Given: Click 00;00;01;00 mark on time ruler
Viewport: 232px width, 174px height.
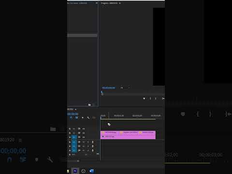Looking at the screenshot, I should [x=119, y=116].
